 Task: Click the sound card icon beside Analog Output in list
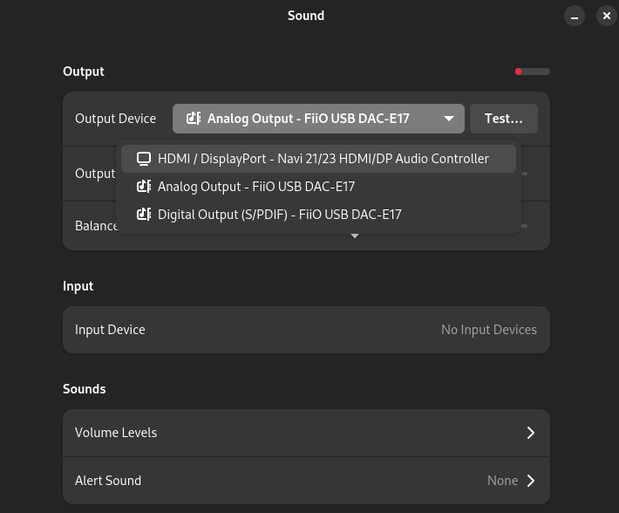tap(144, 187)
